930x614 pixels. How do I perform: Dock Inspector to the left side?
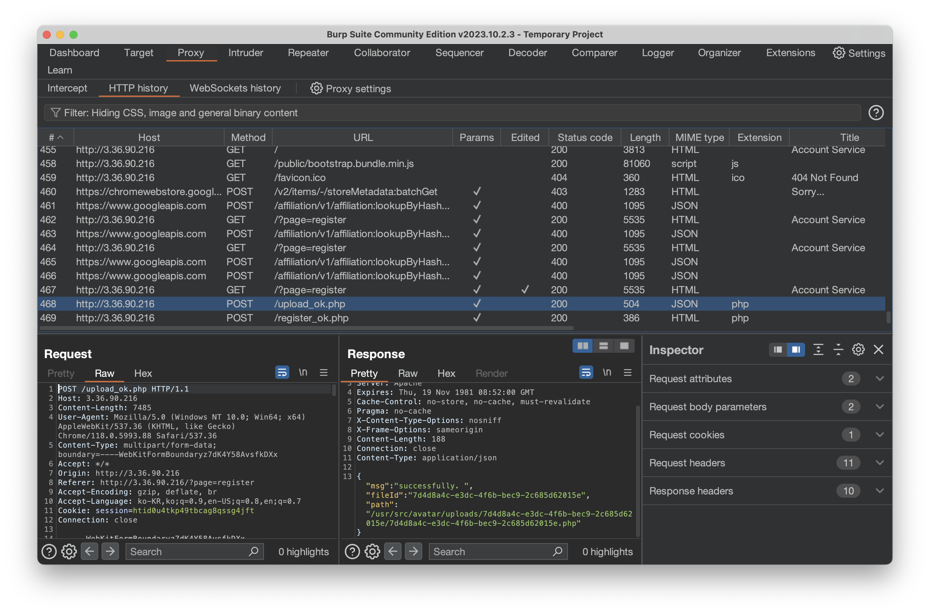click(x=778, y=349)
